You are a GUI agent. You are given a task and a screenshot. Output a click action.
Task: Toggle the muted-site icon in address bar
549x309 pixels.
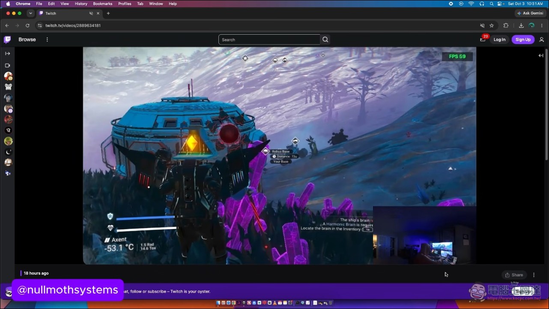point(482,26)
